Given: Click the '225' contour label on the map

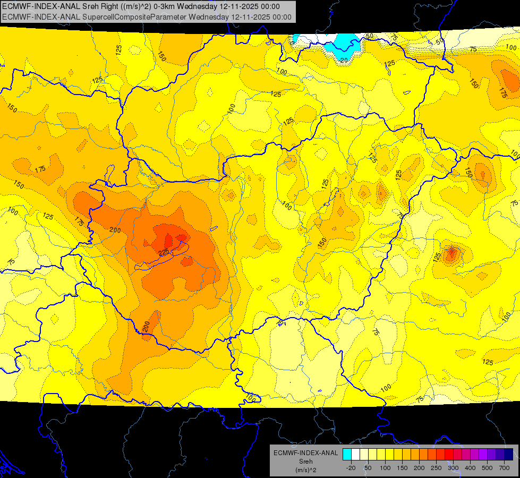Looking at the screenshot, I should click(x=165, y=252).
